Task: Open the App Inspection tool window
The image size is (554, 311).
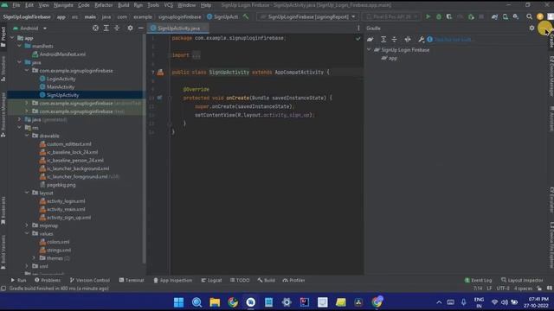Action: (x=173, y=280)
